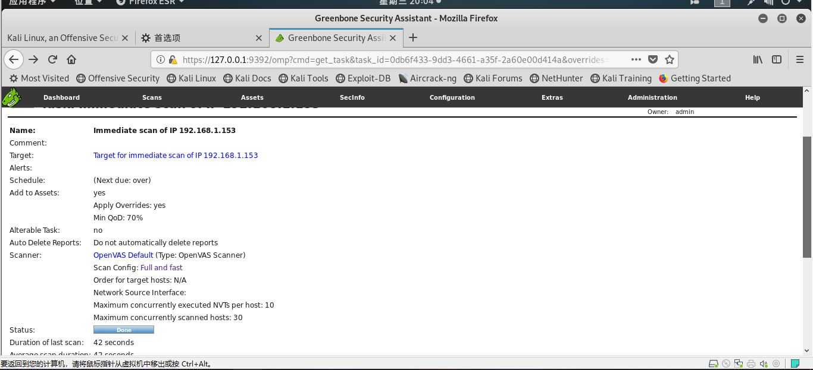
Task: Open the Firefox ESR app menu dropdown
Action: pos(150,2)
